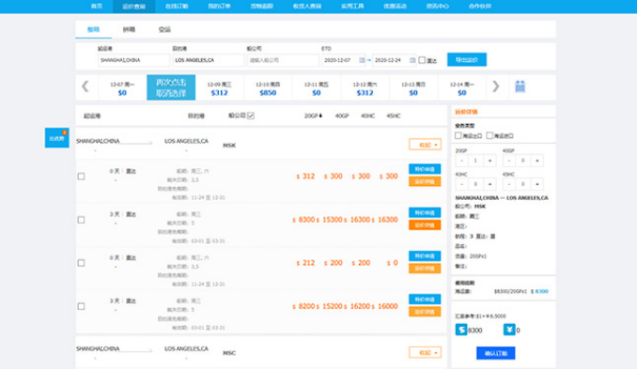This screenshot has height=370, width=637.
Task: Click the blue yen currency icon showing 0
Action: coord(509,330)
